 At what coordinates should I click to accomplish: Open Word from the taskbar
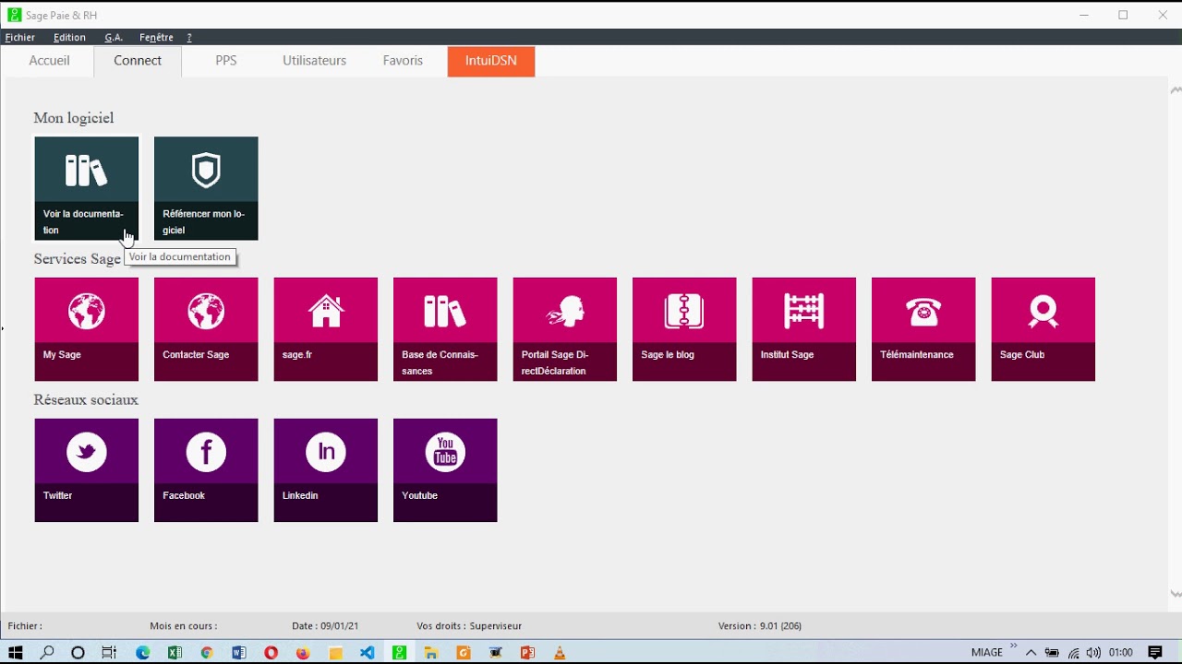click(239, 653)
